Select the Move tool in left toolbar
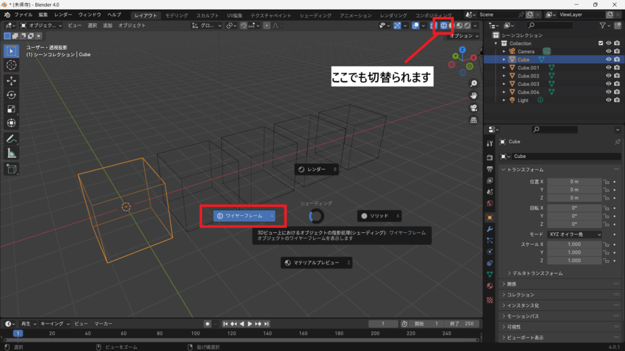Image resolution: width=625 pixels, height=351 pixels. (x=12, y=80)
